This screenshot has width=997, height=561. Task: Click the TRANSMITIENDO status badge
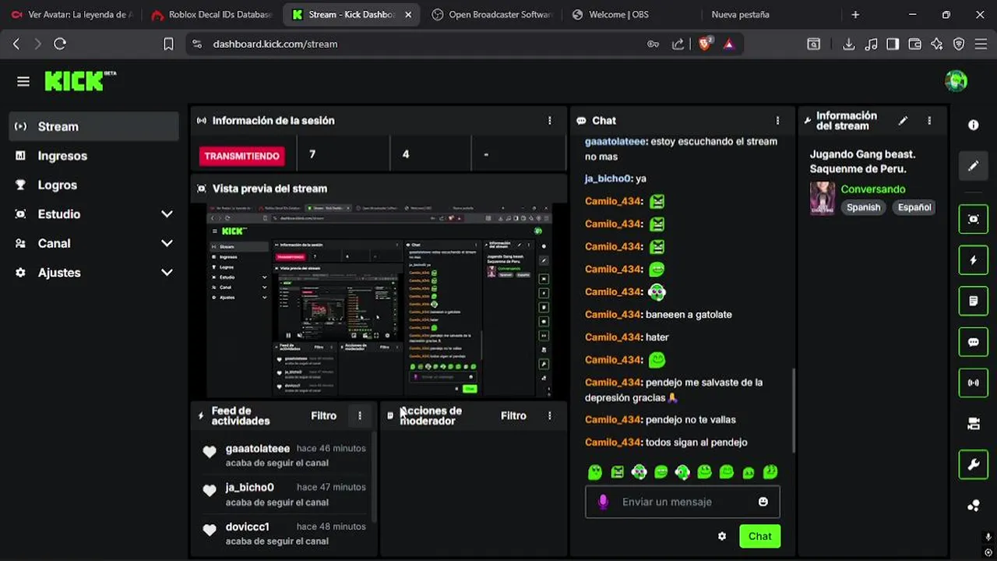coord(242,156)
